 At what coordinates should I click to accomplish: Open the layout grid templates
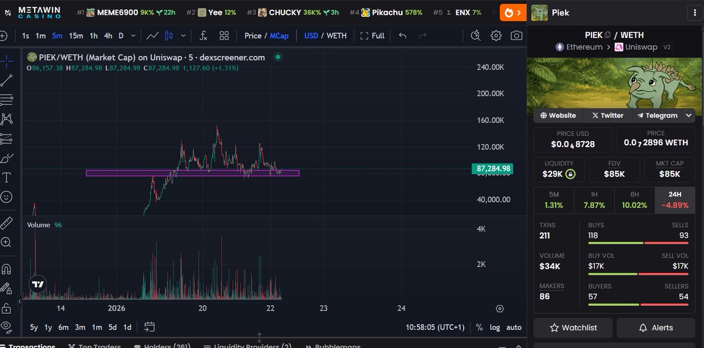click(224, 36)
